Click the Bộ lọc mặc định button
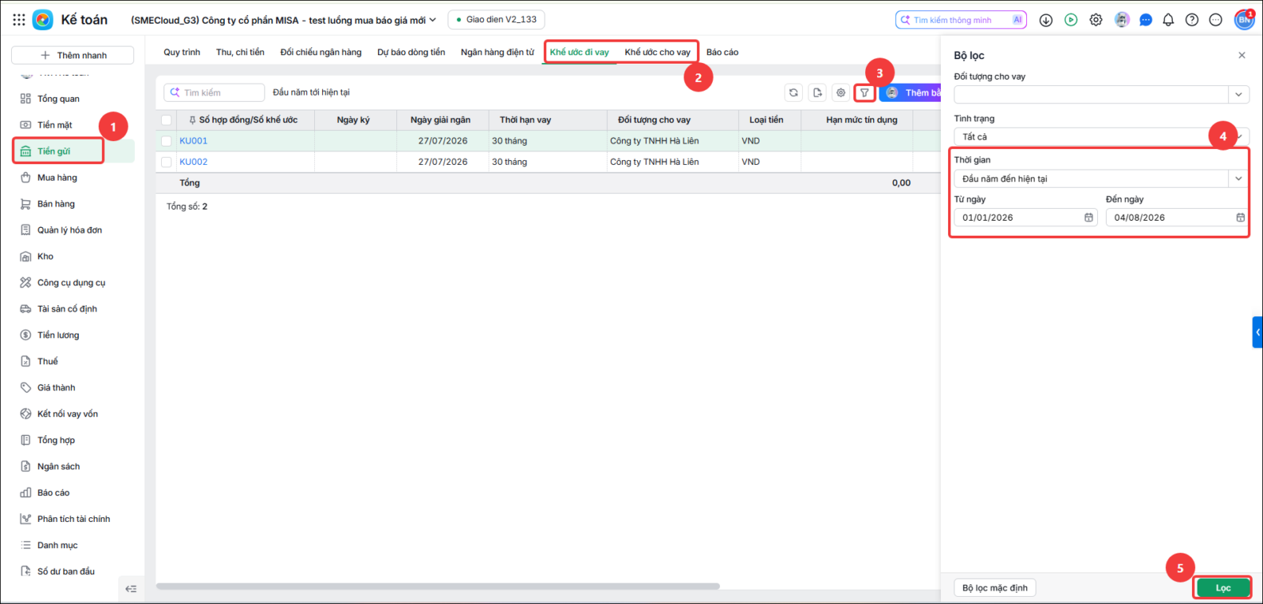 (x=995, y=588)
